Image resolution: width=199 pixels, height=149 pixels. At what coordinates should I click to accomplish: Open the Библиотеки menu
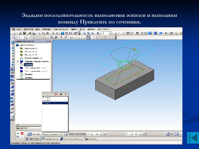point(103,29)
